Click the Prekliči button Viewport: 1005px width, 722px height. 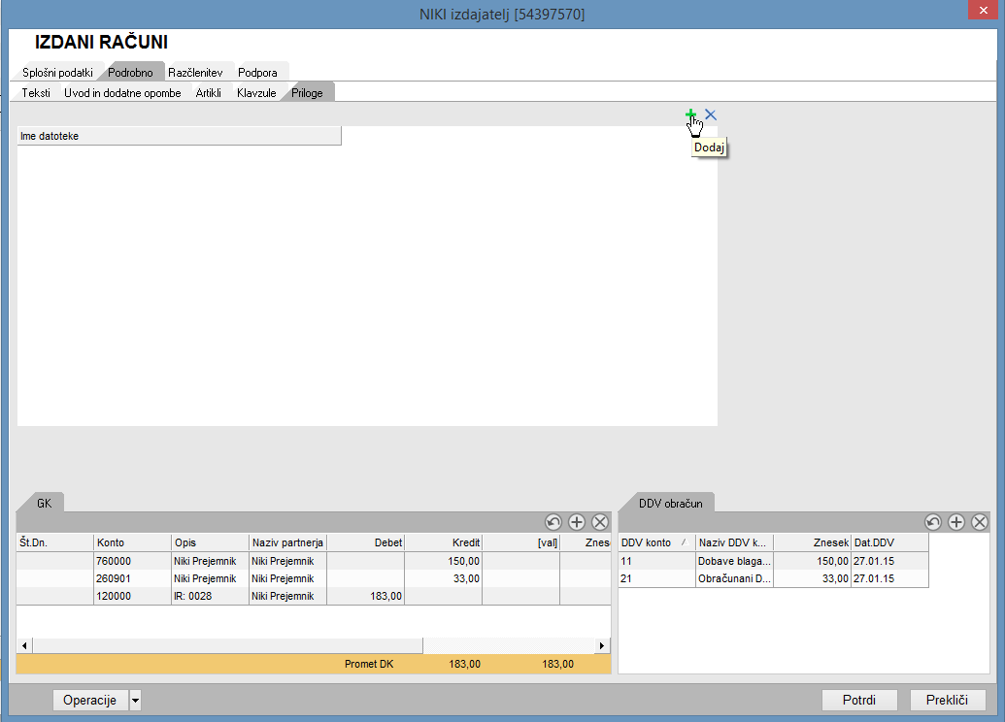[948, 700]
